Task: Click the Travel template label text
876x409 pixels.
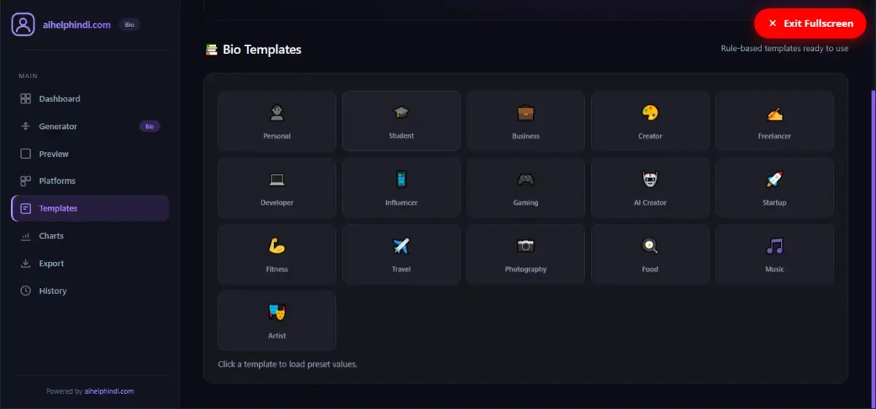Action: point(401,269)
